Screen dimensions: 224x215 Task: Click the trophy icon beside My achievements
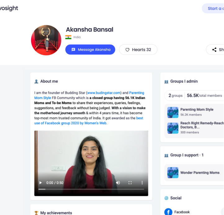[36, 213]
